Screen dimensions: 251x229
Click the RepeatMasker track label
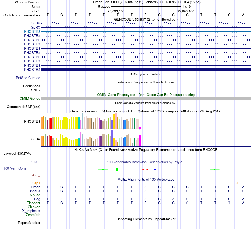29,223
